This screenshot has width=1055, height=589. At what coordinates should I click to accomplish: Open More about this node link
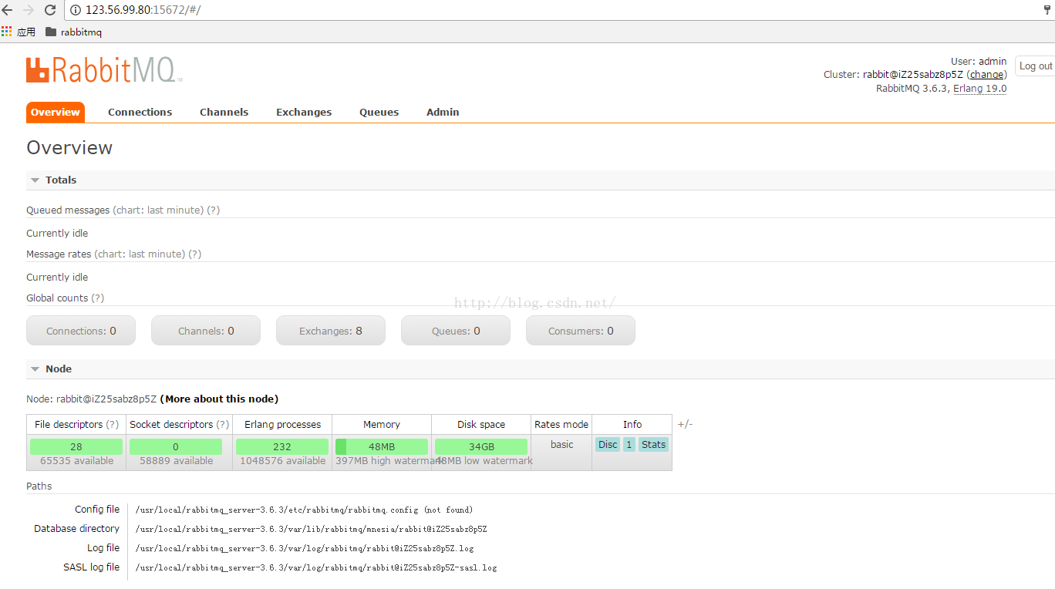click(219, 399)
